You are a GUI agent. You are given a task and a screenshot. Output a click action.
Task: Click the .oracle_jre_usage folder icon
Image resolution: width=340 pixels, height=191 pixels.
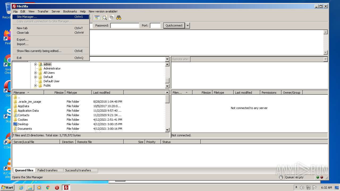15,102
